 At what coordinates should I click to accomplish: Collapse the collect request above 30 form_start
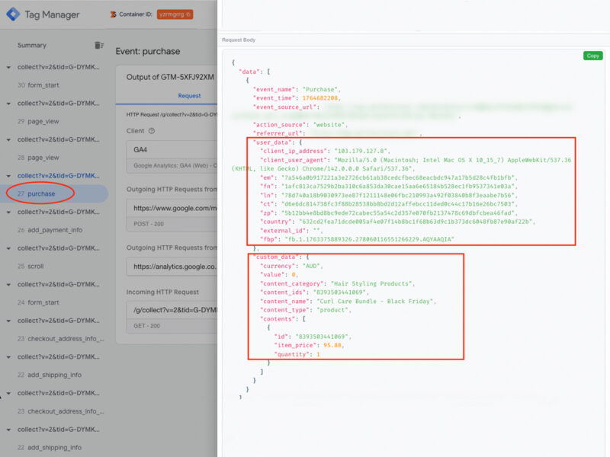pos(8,67)
